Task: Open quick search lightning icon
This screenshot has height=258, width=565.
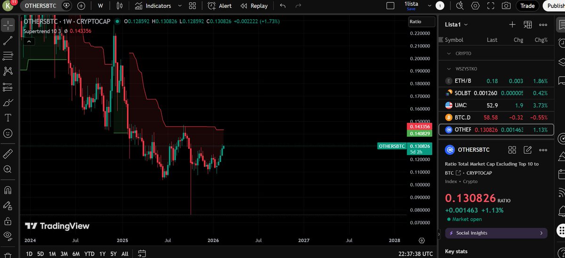Action: pyautogui.click(x=460, y=6)
